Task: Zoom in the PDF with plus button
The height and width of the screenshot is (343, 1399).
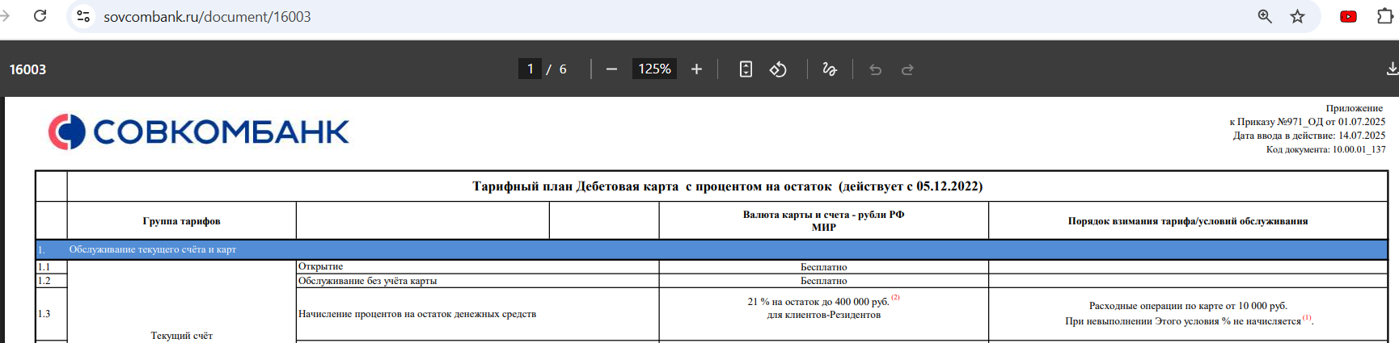Action: [696, 69]
